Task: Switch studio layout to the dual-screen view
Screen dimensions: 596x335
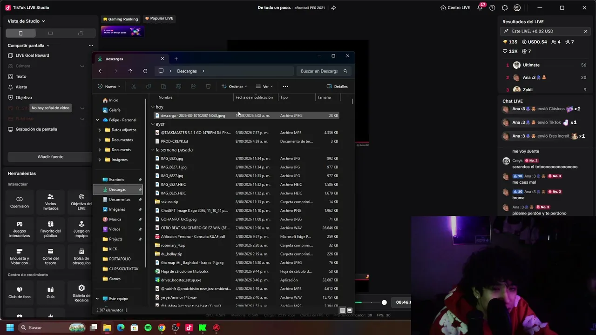Action: tap(80, 33)
